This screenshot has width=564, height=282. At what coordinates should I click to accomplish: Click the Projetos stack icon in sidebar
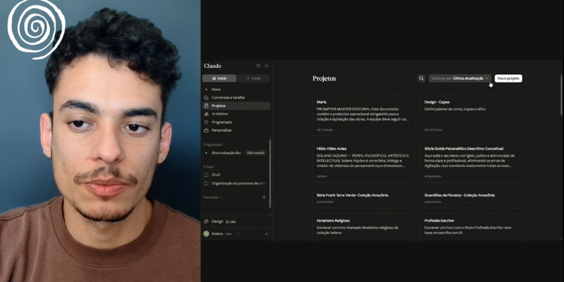pyautogui.click(x=206, y=106)
